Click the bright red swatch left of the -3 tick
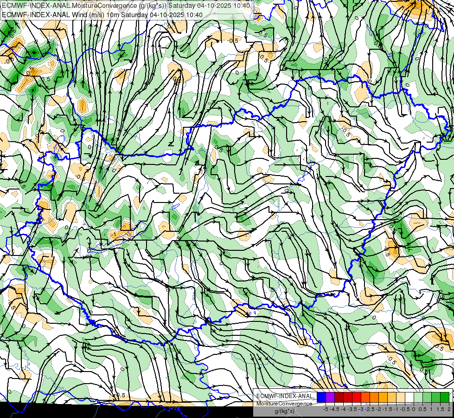454x418 pixels. (357, 398)
